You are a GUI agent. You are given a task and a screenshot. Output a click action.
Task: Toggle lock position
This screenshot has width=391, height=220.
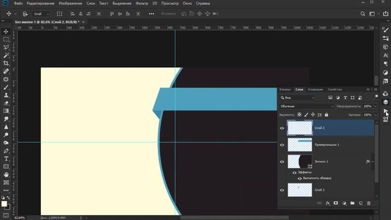[313, 115]
